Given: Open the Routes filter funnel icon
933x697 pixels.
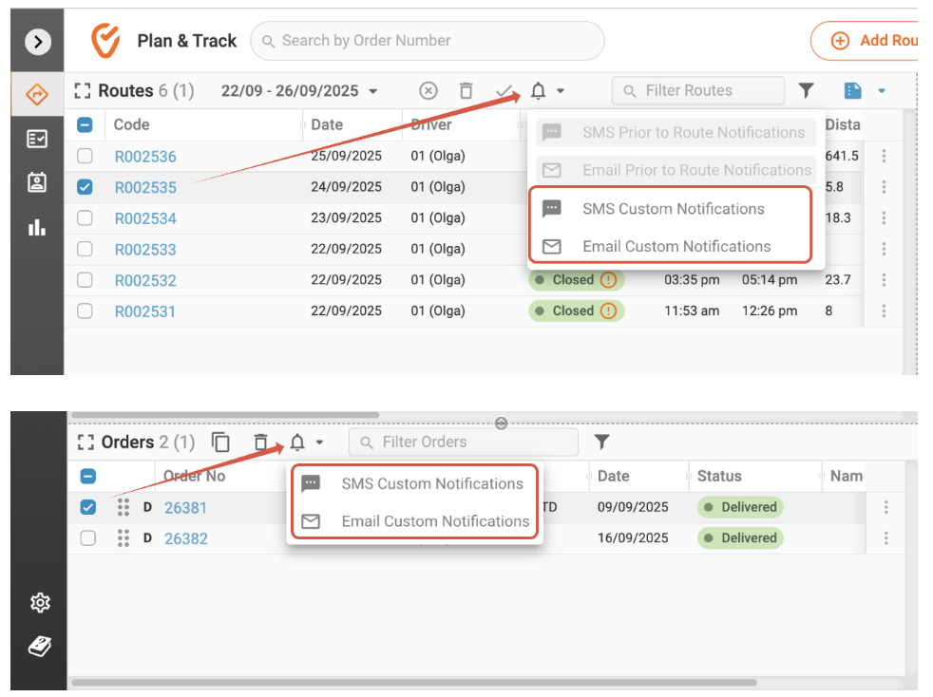Looking at the screenshot, I should (807, 90).
